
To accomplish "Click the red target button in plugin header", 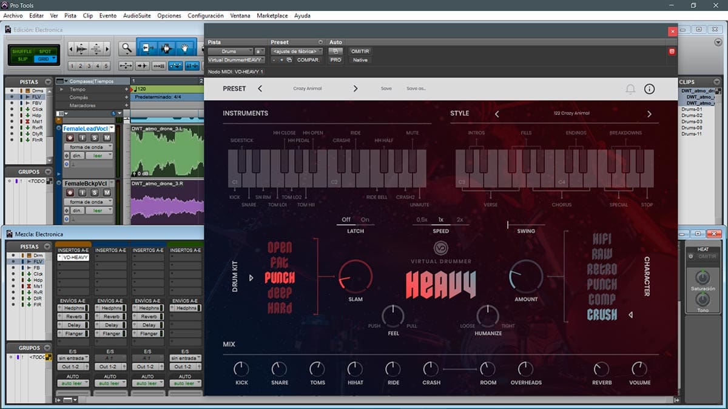I will click(x=672, y=52).
